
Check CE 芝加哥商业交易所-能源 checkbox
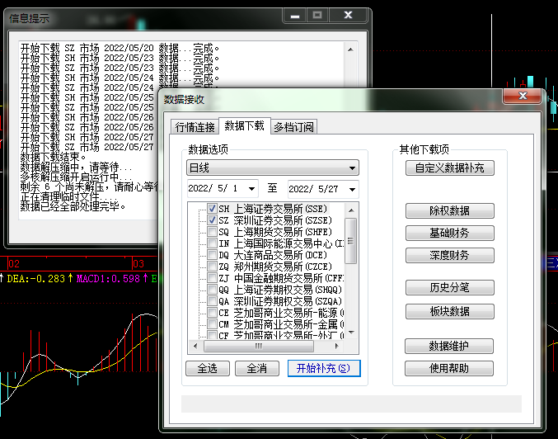pos(213,313)
